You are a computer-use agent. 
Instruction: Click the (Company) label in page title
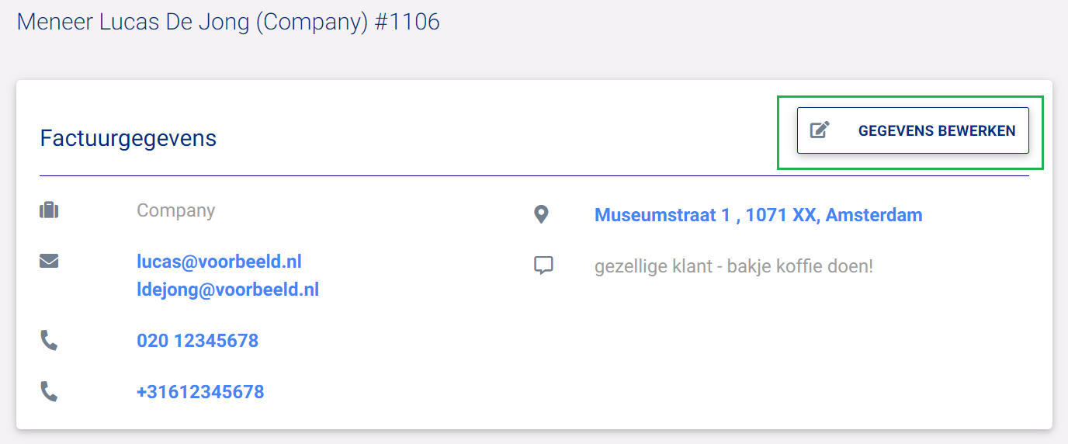pyautogui.click(x=310, y=21)
